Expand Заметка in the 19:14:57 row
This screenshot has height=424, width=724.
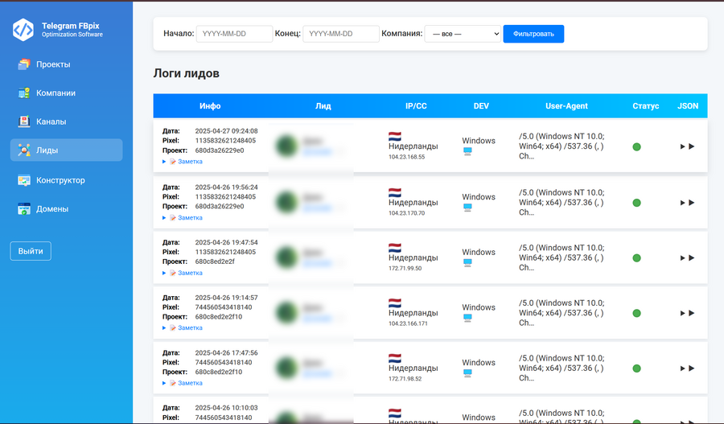tap(183, 328)
